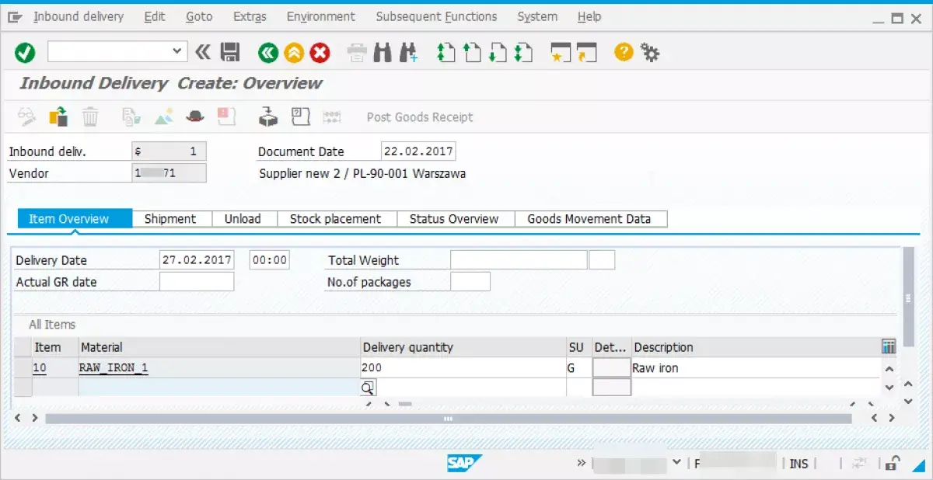Click the abacus-style toolbar icon
Viewport: 933px width, 480px height.
click(333, 117)
